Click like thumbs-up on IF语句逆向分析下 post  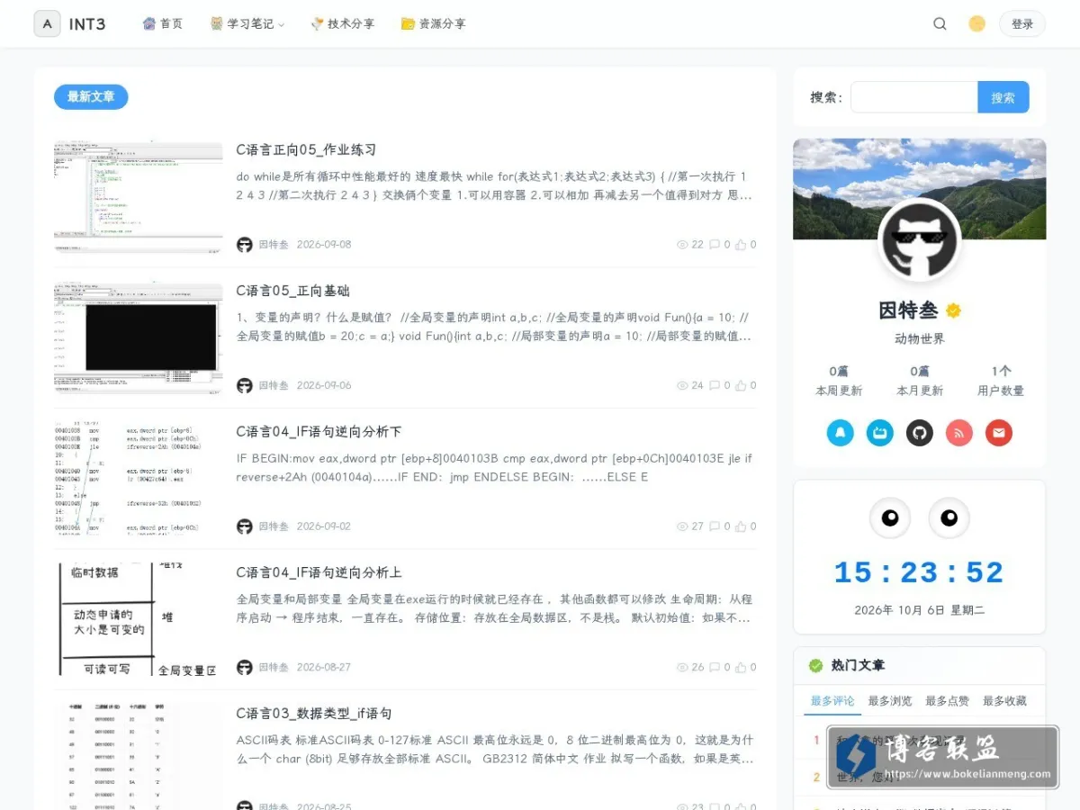741,526
